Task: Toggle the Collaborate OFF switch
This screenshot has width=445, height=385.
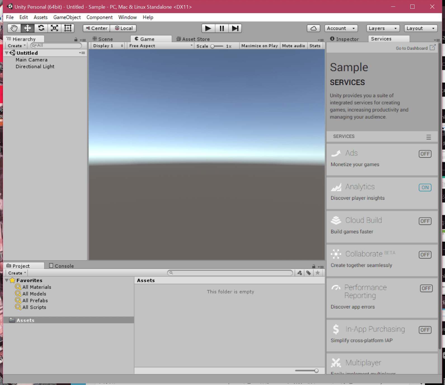Action: click(425, 255)
